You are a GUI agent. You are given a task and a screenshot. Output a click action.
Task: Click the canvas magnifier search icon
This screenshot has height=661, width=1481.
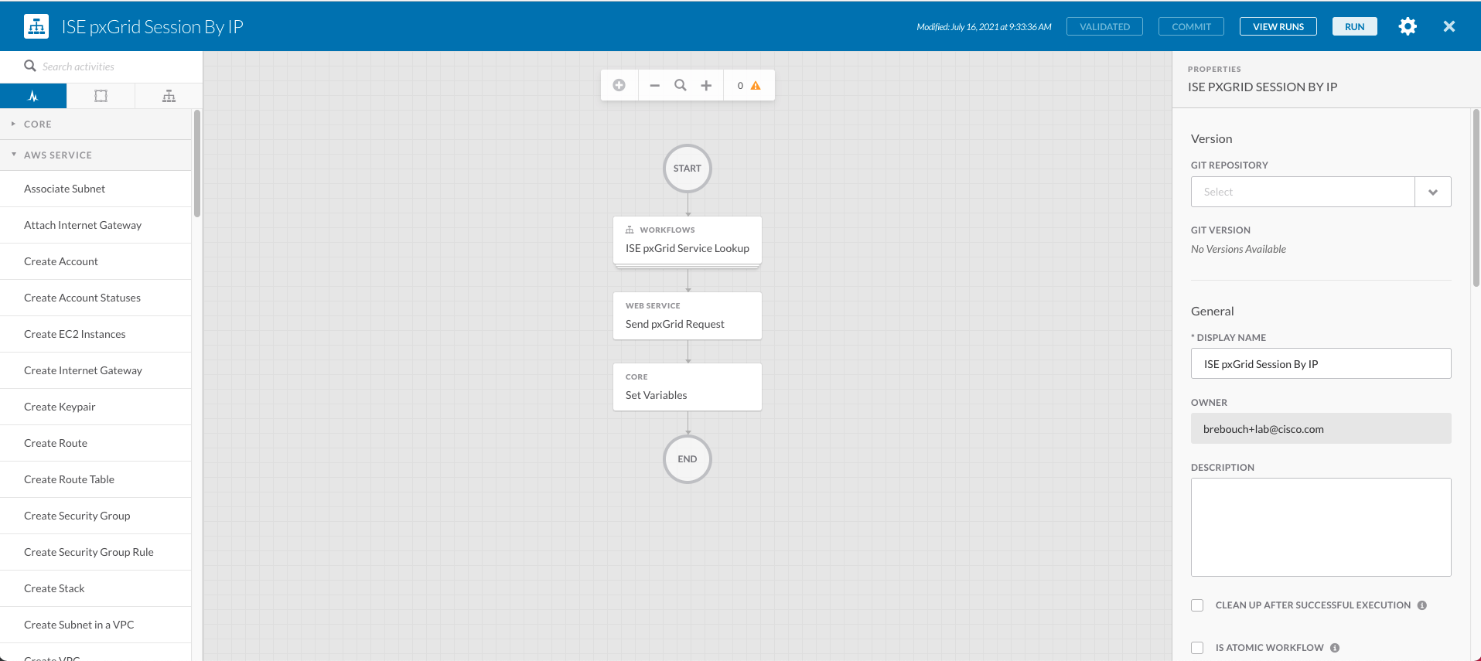pyautogui.click(x=681, y=86)
